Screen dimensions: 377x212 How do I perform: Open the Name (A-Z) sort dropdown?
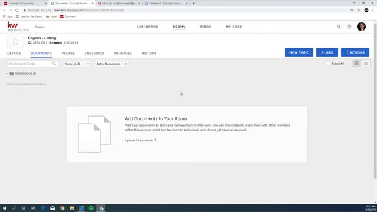point(77,64)
